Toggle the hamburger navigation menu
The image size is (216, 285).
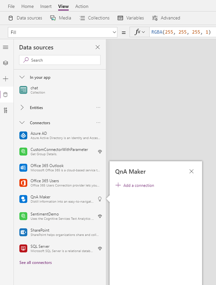(6, 47)
